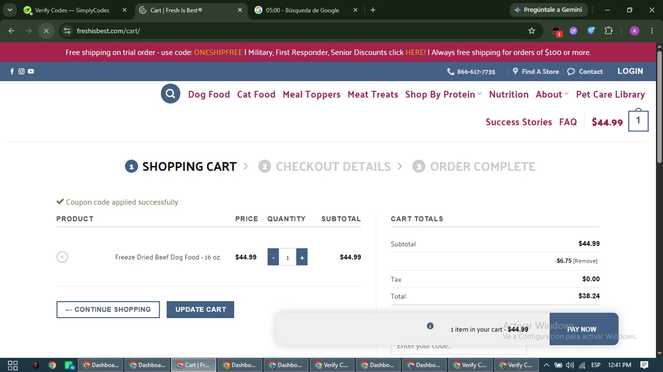
Task: Expand the About menu
Action: [552, 94]
